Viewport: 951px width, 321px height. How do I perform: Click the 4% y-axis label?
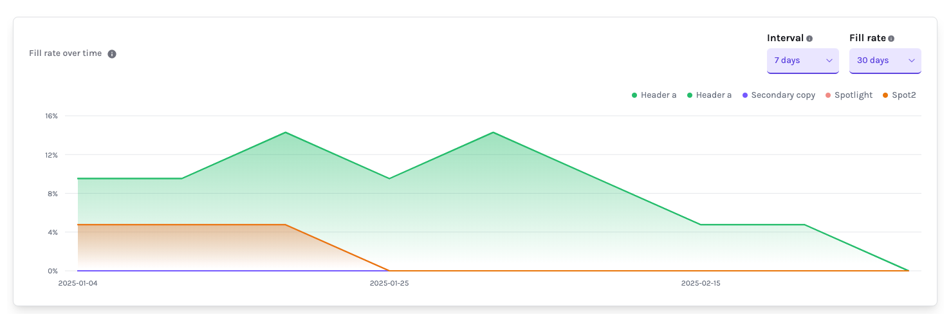pos(53,232)
